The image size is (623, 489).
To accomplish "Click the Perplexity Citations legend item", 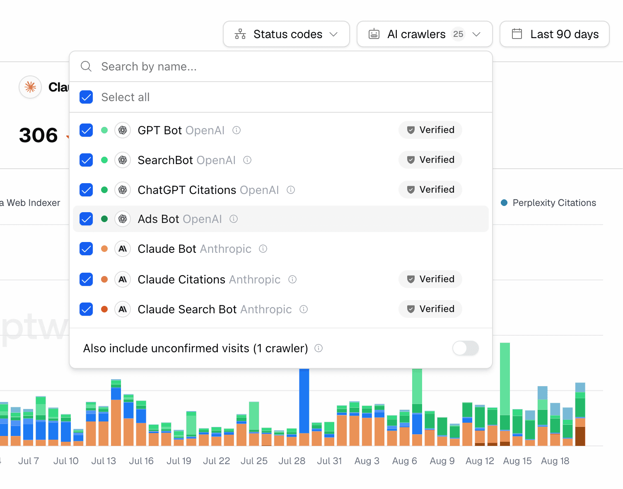I will click(x=548, y=203).
